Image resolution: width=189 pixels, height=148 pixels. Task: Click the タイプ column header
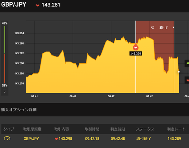coord(9,129)
